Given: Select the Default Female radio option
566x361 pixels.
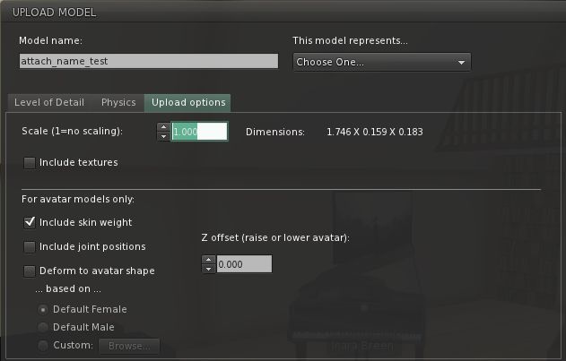Looking at the screenshot, I should pyautogui.click(x=43, y=309).
